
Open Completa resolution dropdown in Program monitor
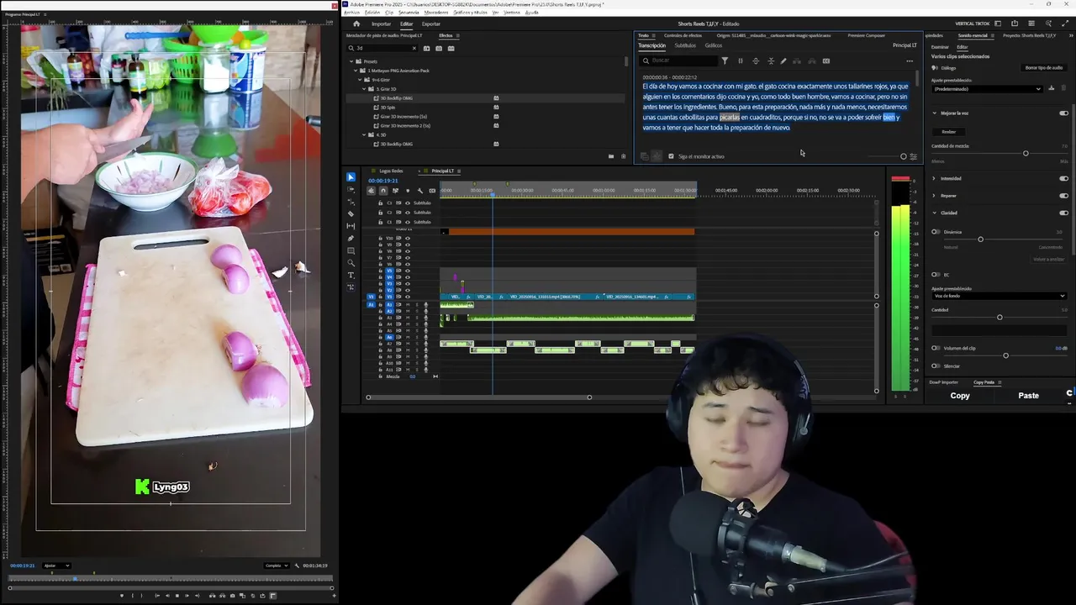click(277, 566)
